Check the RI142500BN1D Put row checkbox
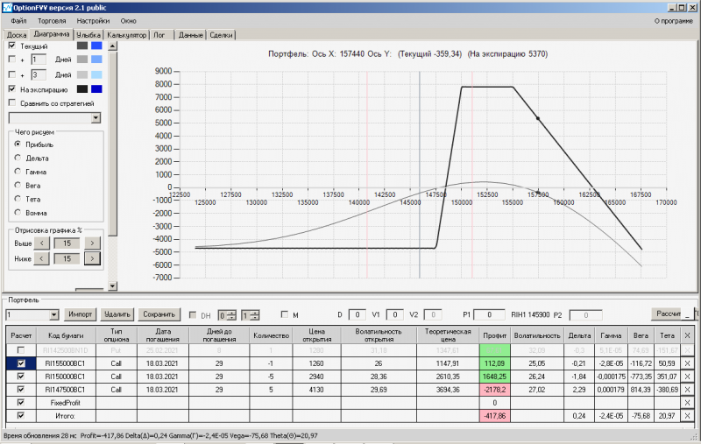The image size is (701, 444). [20, 350]
